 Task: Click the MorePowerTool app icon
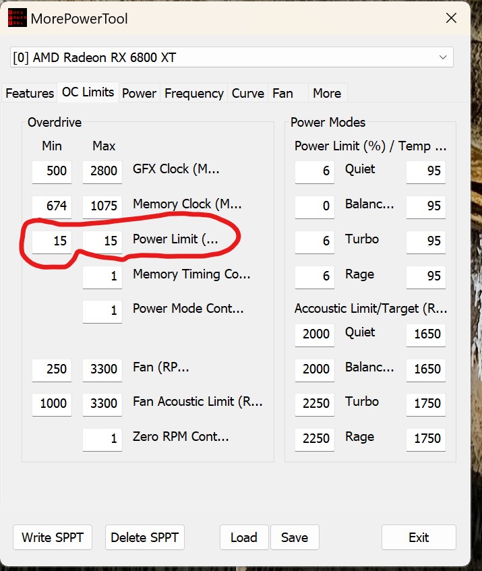[x=17, y=18]
